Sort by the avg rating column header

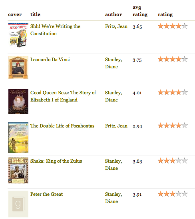point(140,11)
